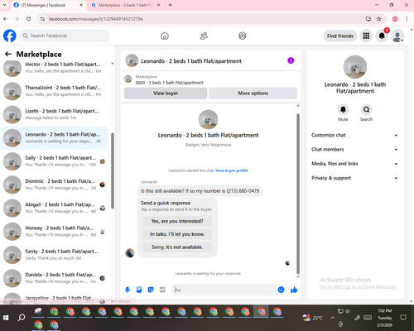Click the Find friends button
Viewport: 414px width, 331px height.
(x=340, y=36)
